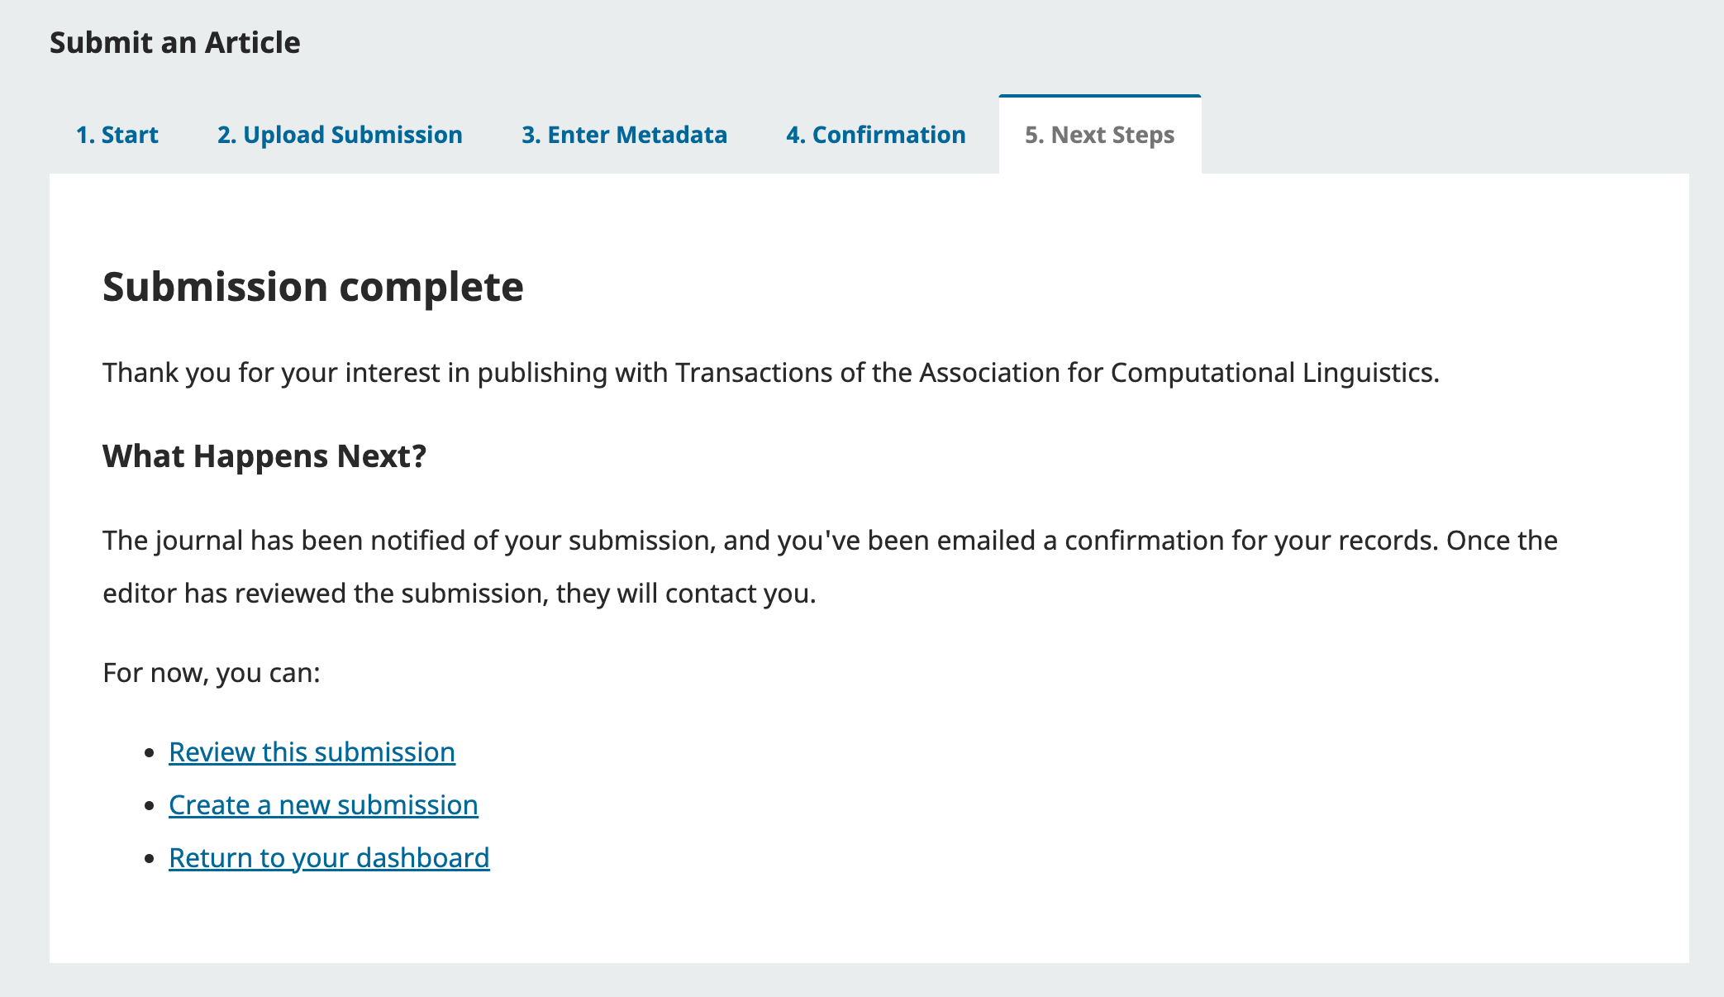Select the 4. Confirmation tab
This screenshot has height=997, width=1724.
pos(875,135)
